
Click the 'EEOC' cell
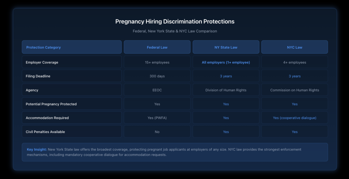tap(157, 90)
